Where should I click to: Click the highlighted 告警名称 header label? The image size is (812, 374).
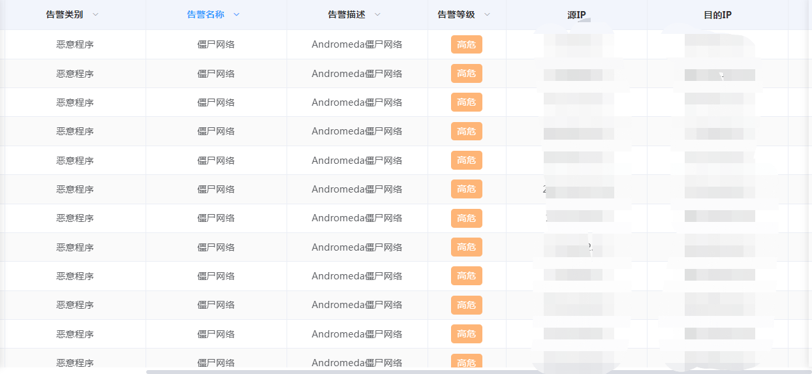click(x=206, y=14)
